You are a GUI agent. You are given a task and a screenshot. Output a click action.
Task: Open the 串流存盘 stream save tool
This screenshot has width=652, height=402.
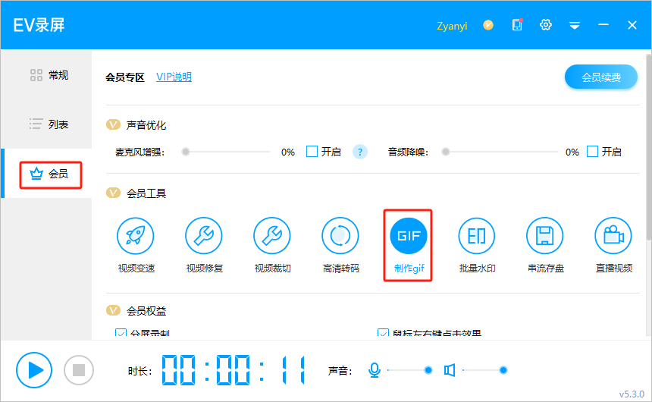(x=545, y=237)
